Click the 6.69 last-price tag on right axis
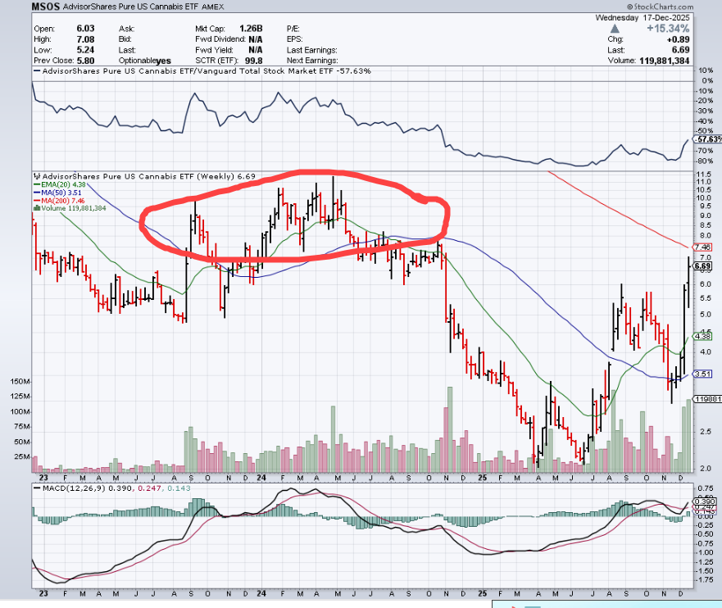 (x=702, y=266)
